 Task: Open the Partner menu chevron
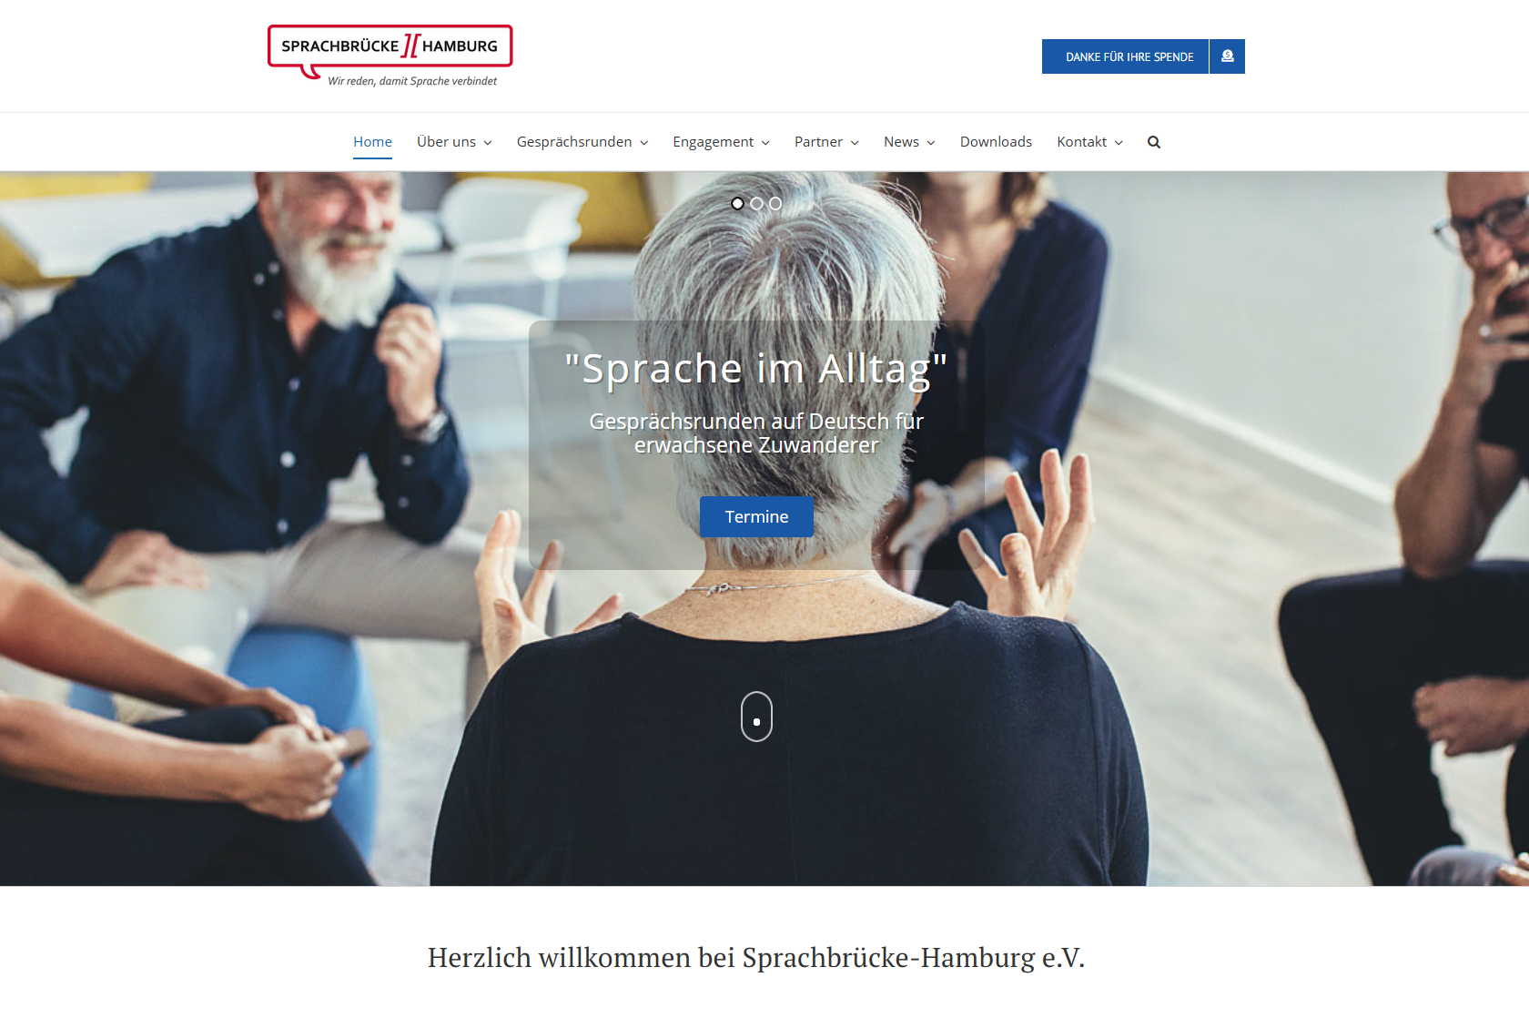[855, 143]
